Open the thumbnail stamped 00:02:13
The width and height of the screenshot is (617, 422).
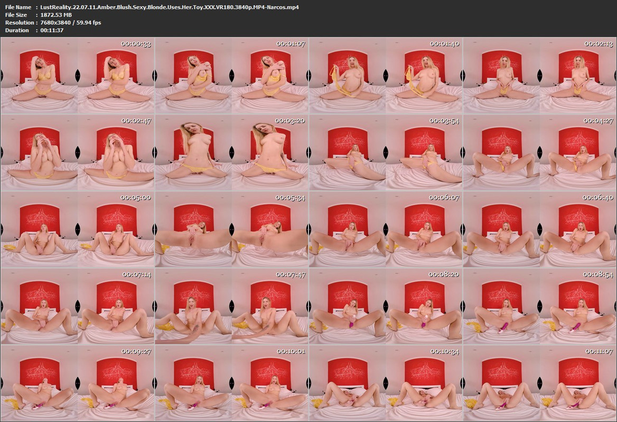tap(539, 76)
